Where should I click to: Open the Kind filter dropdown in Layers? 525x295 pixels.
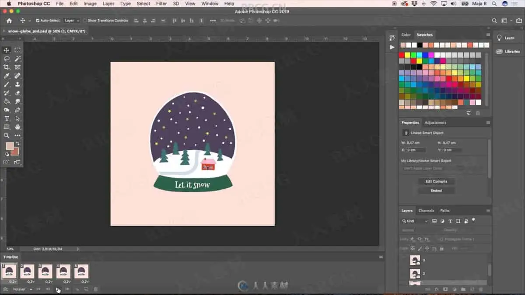coord(415,221)
